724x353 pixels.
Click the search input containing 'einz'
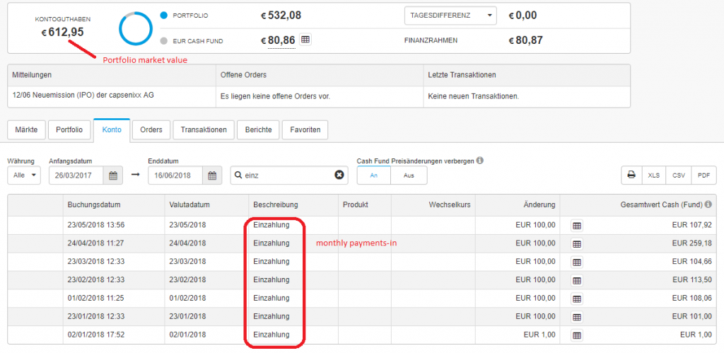(286, 175)
